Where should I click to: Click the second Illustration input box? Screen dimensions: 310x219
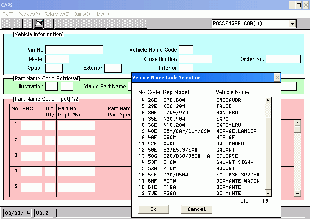click(x=67, y=86)
